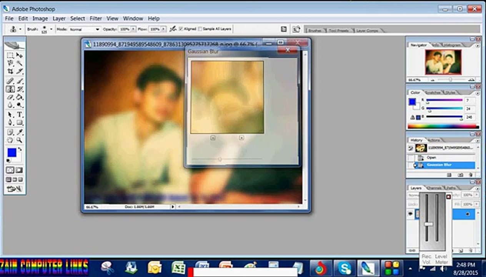Expand the Opacity slider arrow in options bar

point(133,29)
